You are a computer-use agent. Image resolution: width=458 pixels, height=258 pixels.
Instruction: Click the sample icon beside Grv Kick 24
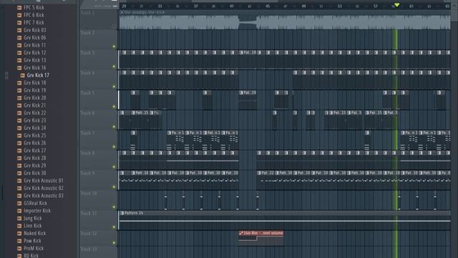click(x=19, y=128)
